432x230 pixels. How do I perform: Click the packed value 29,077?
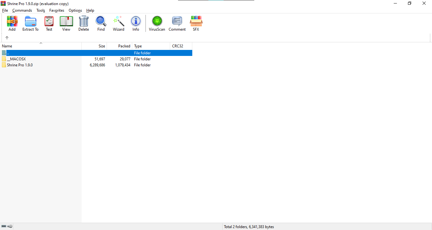tap(125, 59)
